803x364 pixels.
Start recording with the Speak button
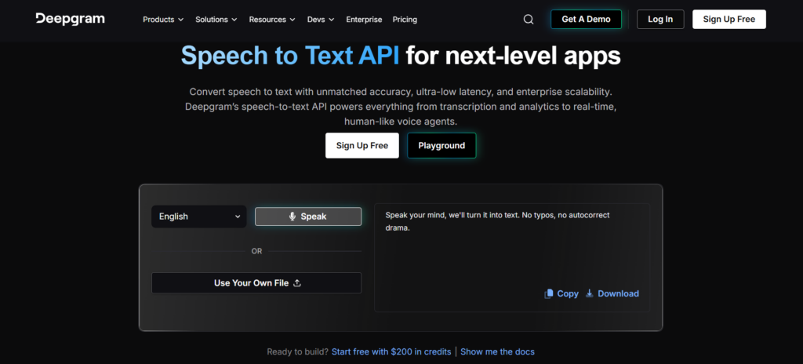(308, 217)
